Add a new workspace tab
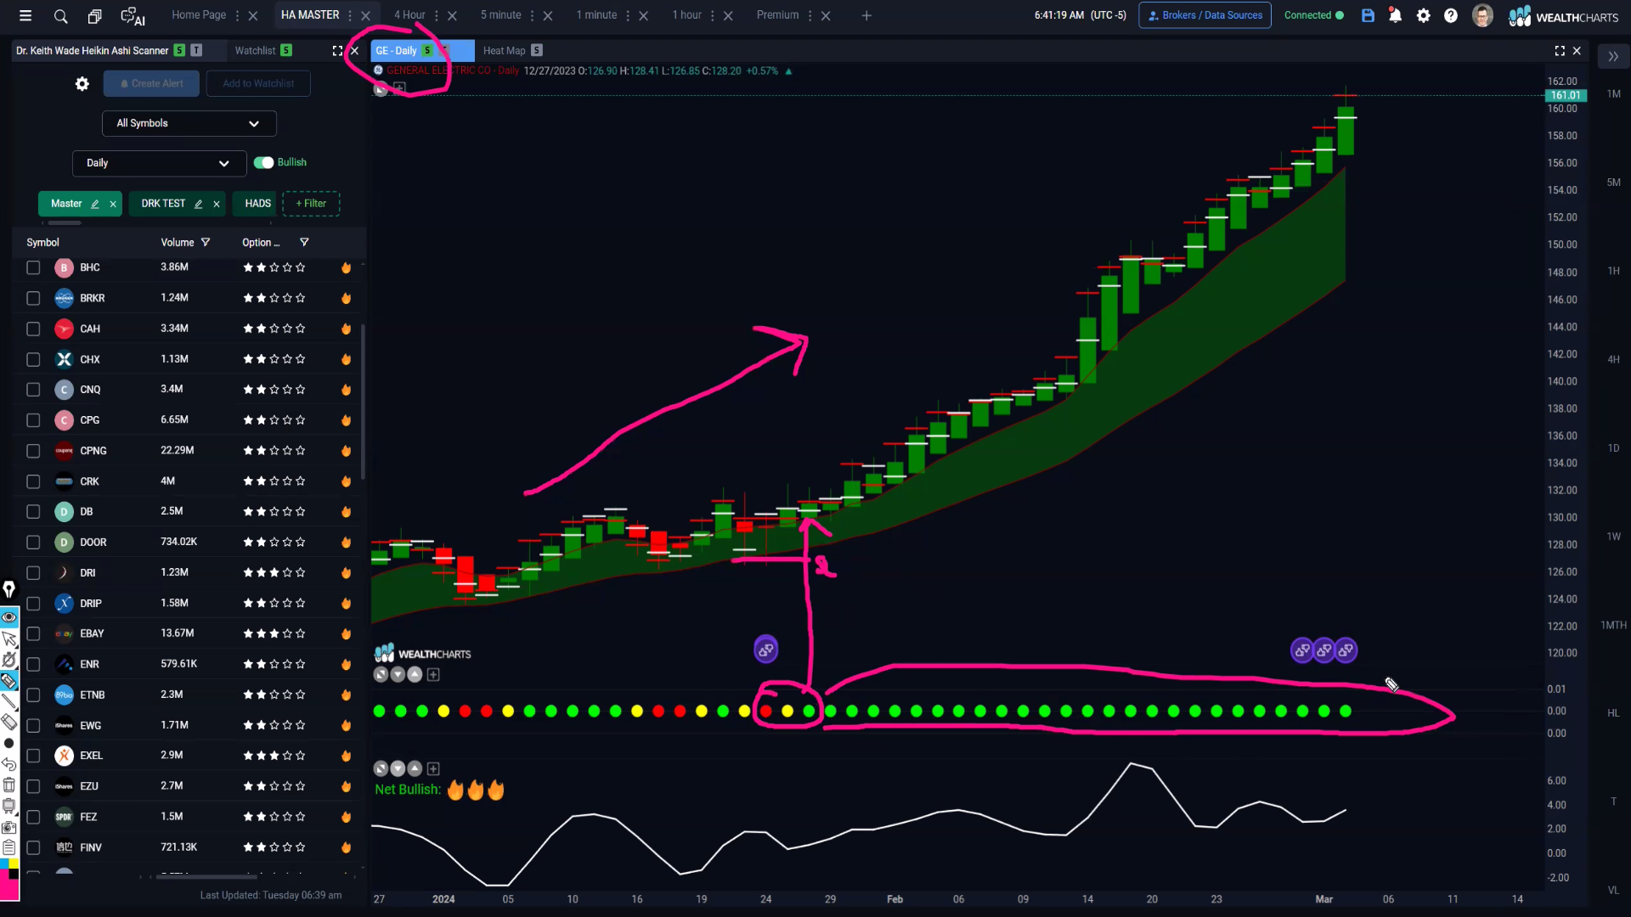 866,15
